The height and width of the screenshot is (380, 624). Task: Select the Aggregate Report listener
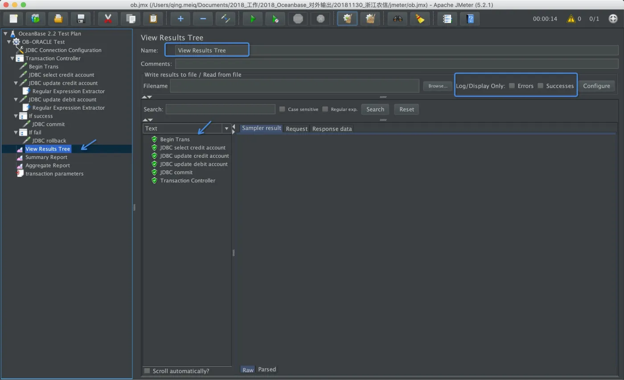[x=48, y=165]
